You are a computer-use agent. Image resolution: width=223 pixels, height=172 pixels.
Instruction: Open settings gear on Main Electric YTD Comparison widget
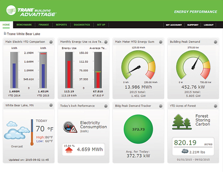(x=51, y=42)
